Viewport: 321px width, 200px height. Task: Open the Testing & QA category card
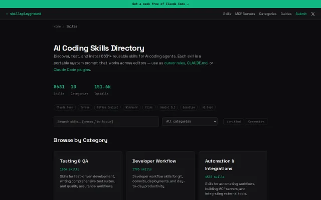click(88, 175)
